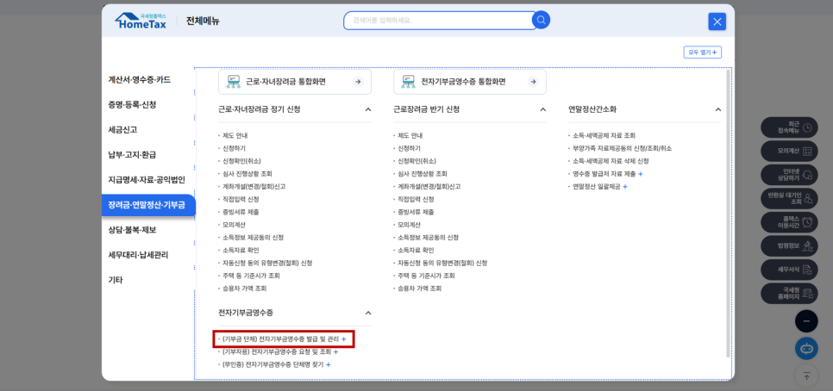Viewport: 833px width, 391px height.
Task: Select 증명·등록·신청 menu category
Action: tap(132, 104)
